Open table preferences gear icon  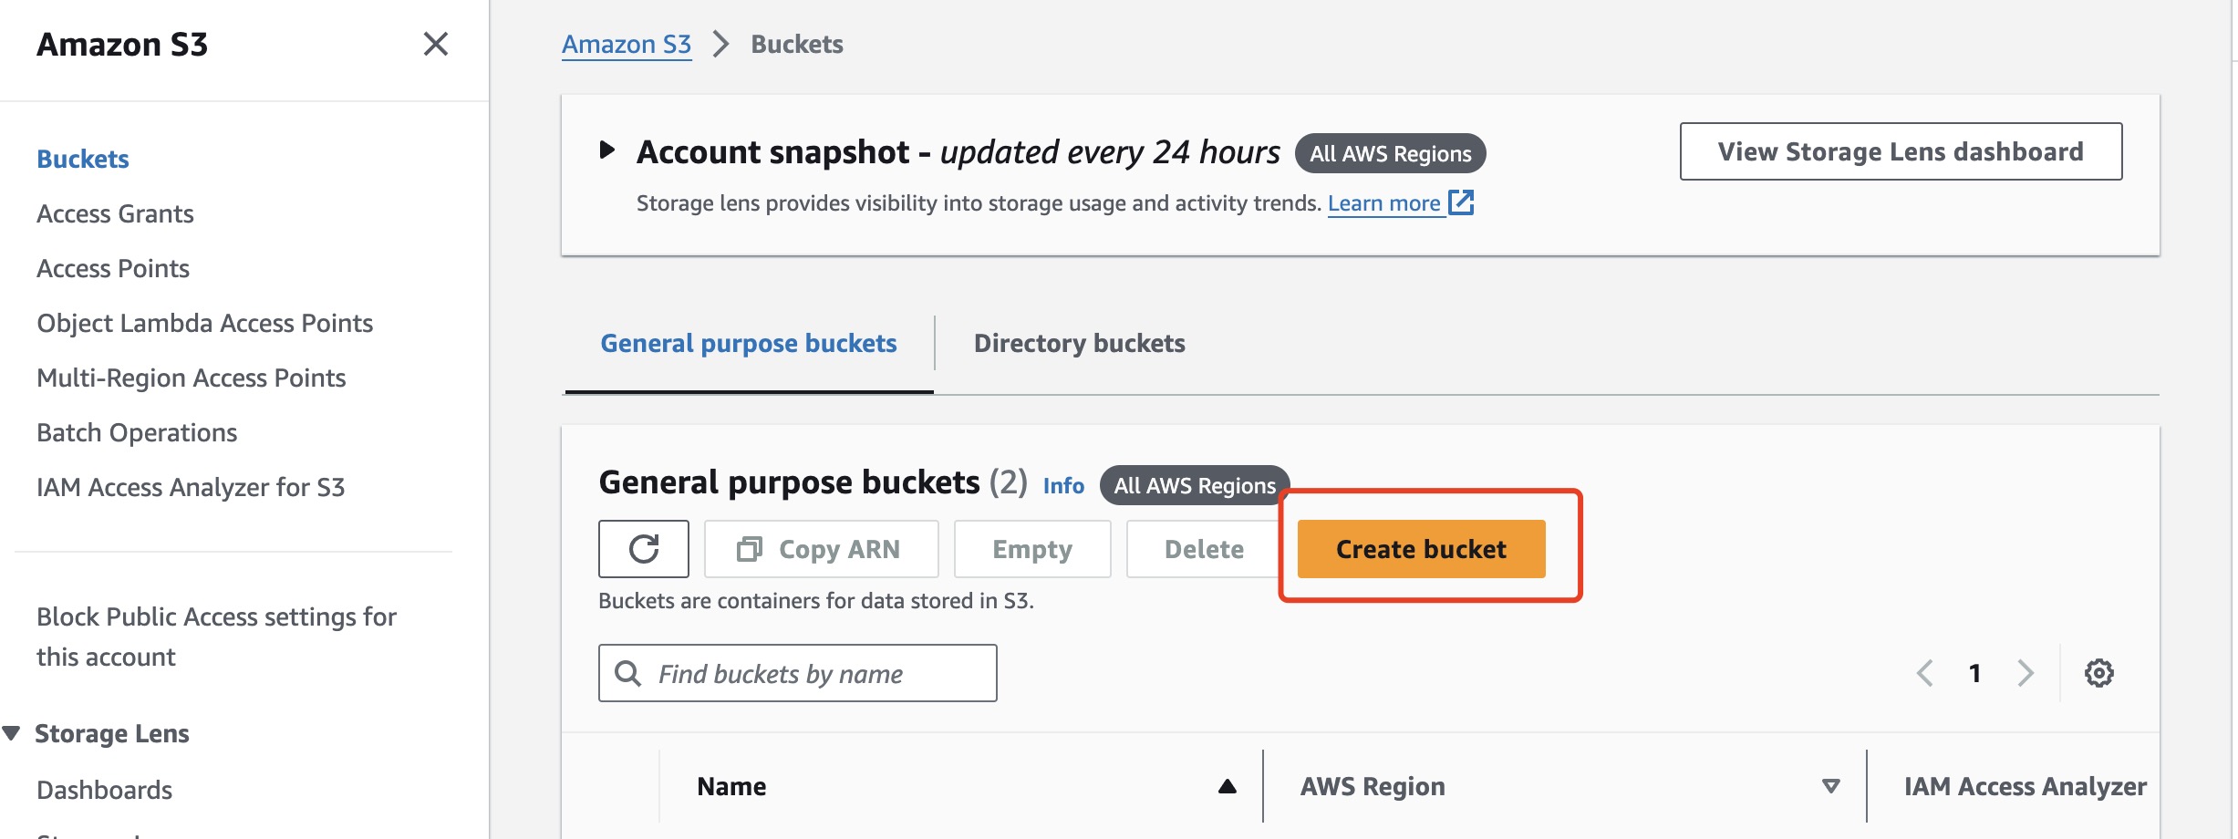tap(2098, 673)
